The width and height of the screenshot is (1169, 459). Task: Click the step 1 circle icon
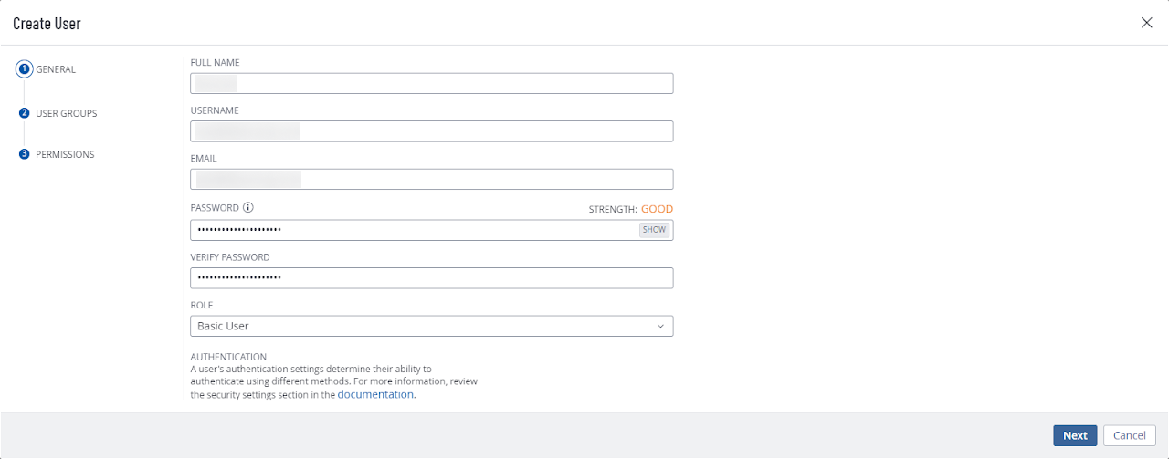(25, 69)
